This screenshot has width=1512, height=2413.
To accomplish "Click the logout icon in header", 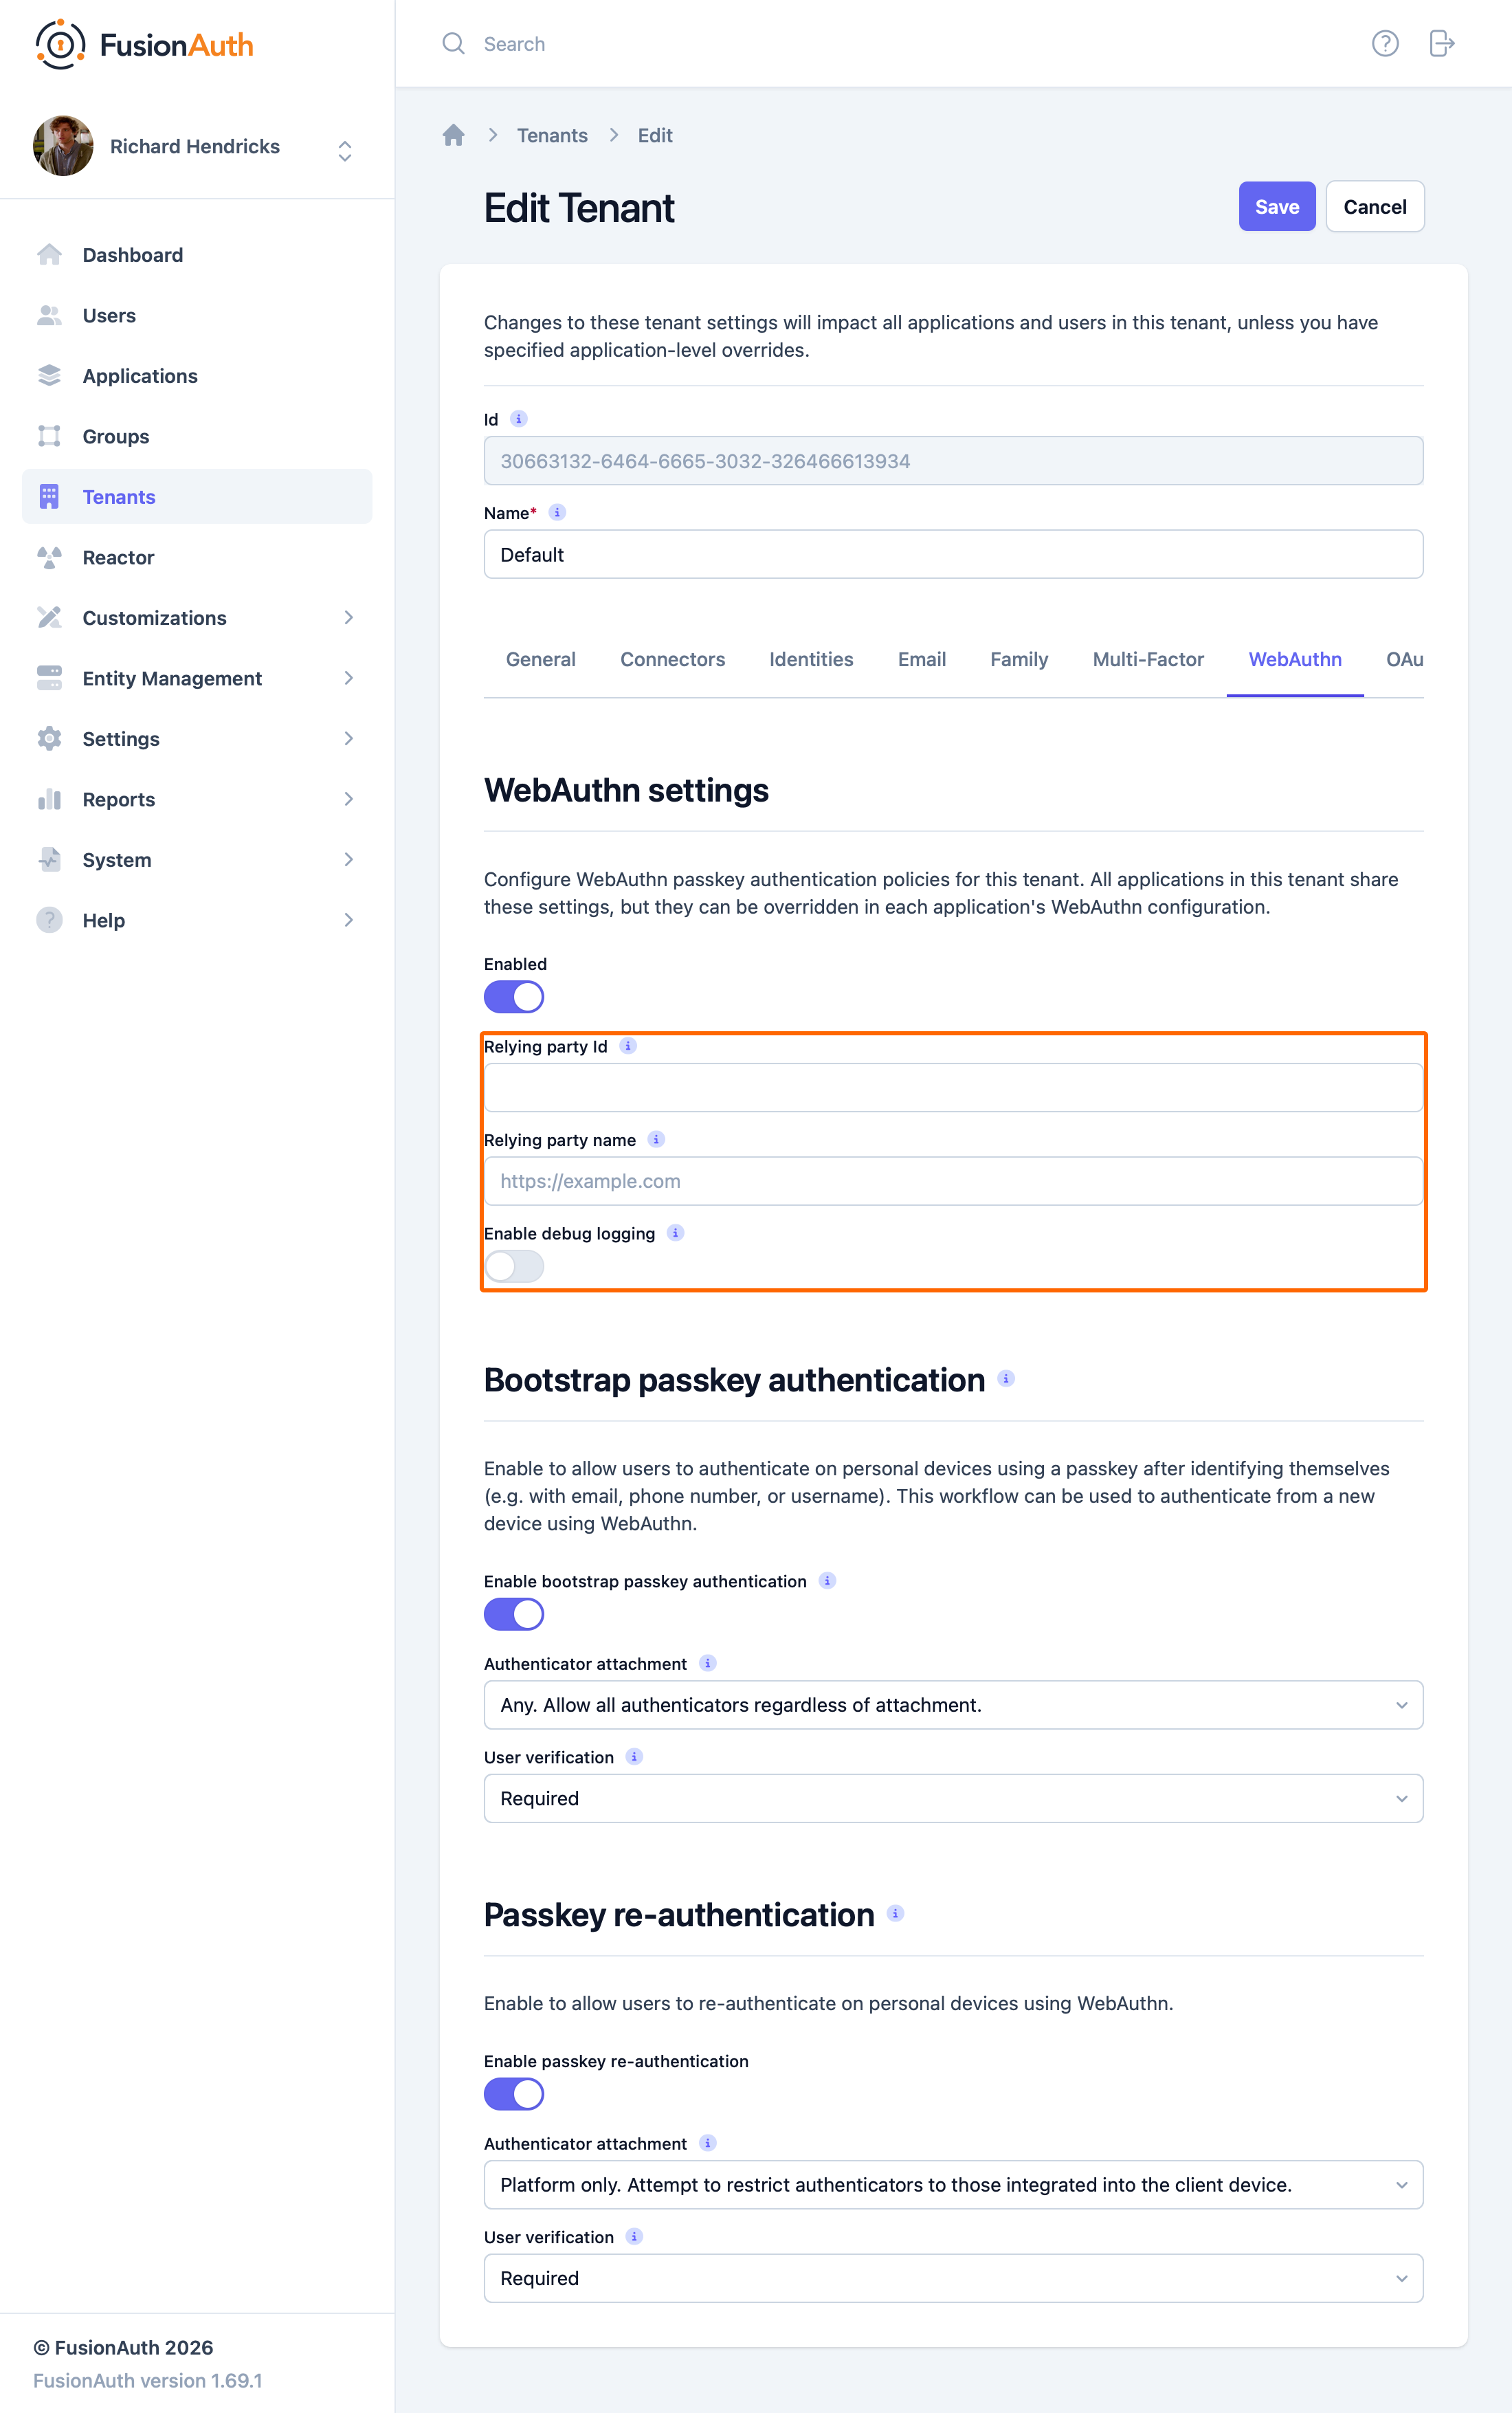I will point(1441,43).
